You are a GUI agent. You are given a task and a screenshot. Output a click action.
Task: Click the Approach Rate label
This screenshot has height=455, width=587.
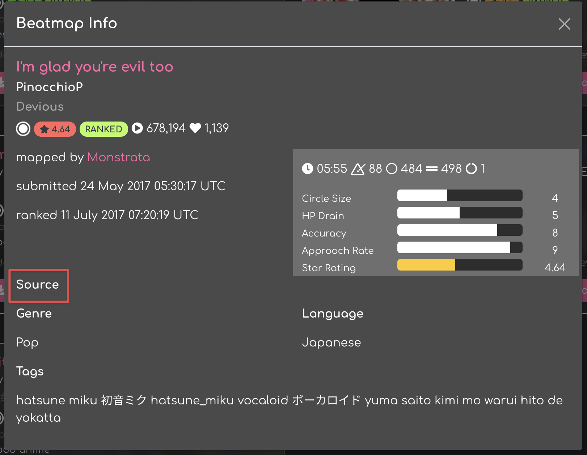click(x=338, y=251)
